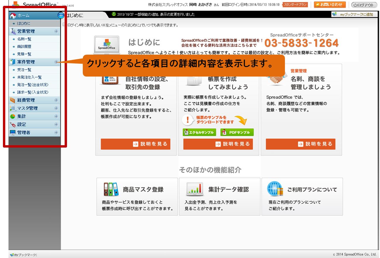Download the PDFサンプル file

pos(237,132)
